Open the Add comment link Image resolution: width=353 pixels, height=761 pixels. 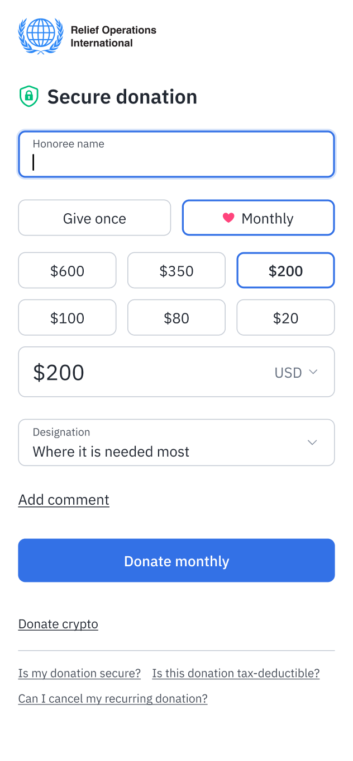[x=63, y=500]
